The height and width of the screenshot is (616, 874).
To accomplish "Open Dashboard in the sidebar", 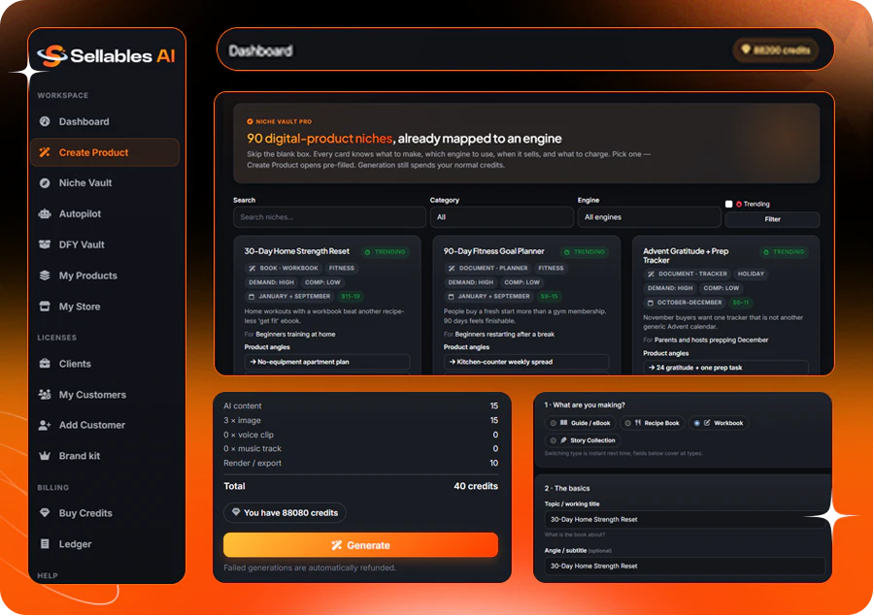I will coord(105,121).
